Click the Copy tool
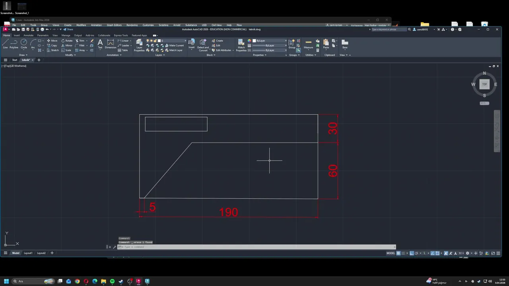 click(52, 45)
